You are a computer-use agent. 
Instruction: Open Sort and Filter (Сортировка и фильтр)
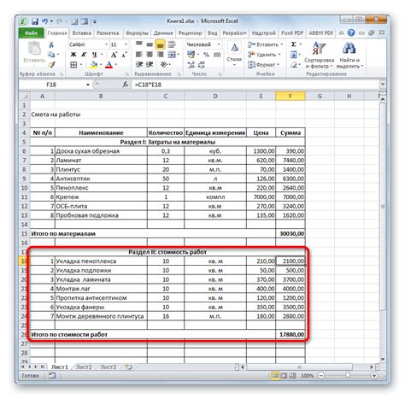coord(319,55)
